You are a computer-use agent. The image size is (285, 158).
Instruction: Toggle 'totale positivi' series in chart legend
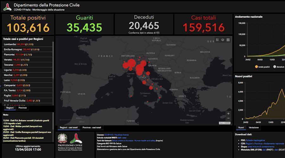pyautogui.click(x=263, y=67)
